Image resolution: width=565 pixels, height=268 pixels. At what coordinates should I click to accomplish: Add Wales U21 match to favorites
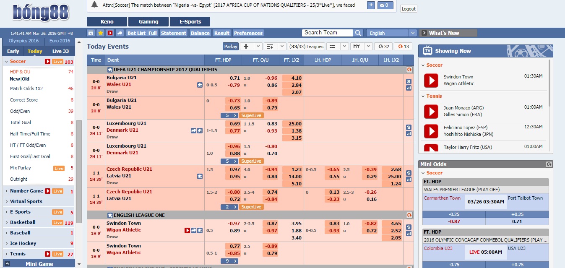point(200,85)
